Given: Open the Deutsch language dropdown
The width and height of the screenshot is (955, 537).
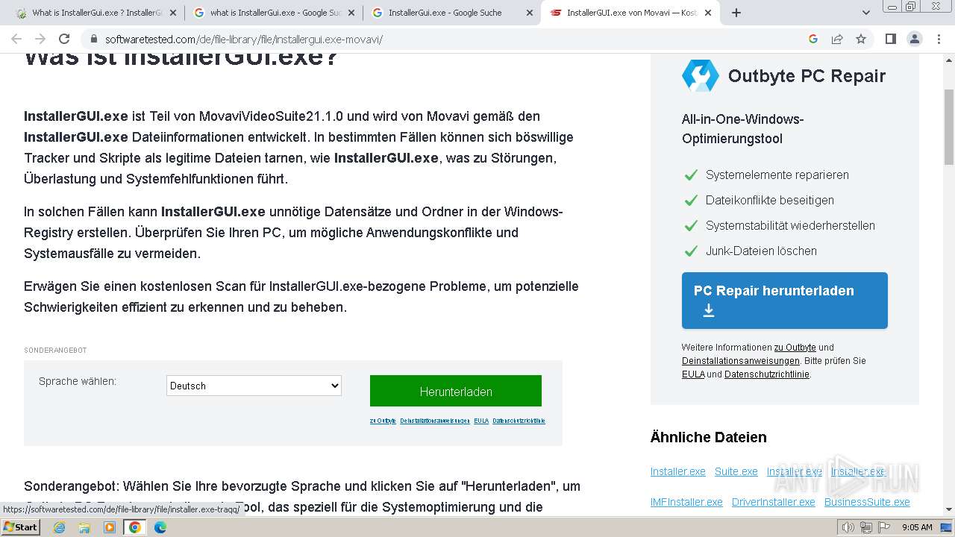Looking at the screenshot, I should click(x=254, y=386).
